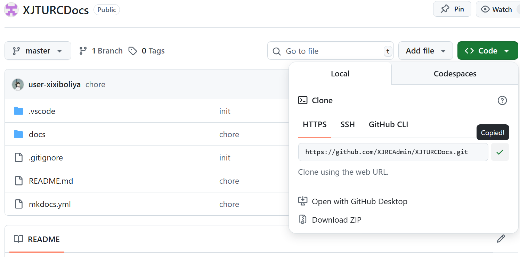The height and width of the screenshot is (257, 520).
Task: Click the Watch button
Action: point(497,9)
